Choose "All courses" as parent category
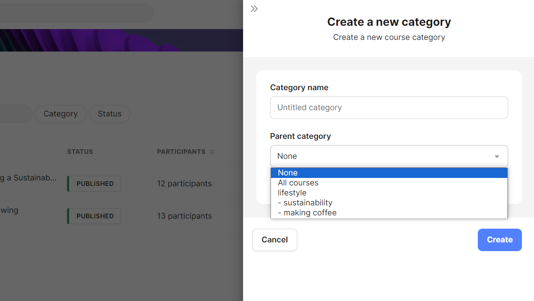Screen dimensions: 534x301 coord(298,183)
